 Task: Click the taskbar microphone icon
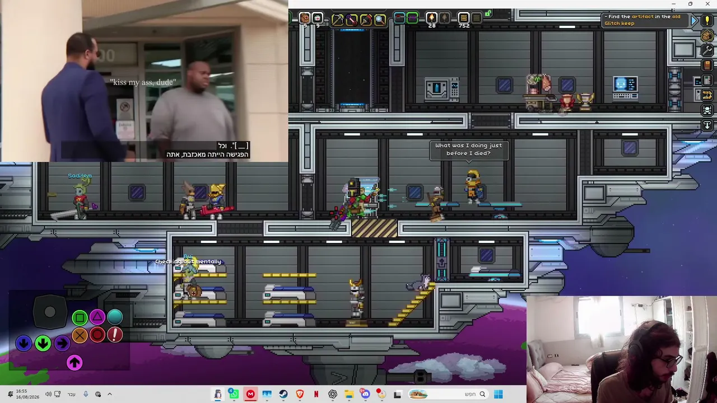(x=85, y=395)
